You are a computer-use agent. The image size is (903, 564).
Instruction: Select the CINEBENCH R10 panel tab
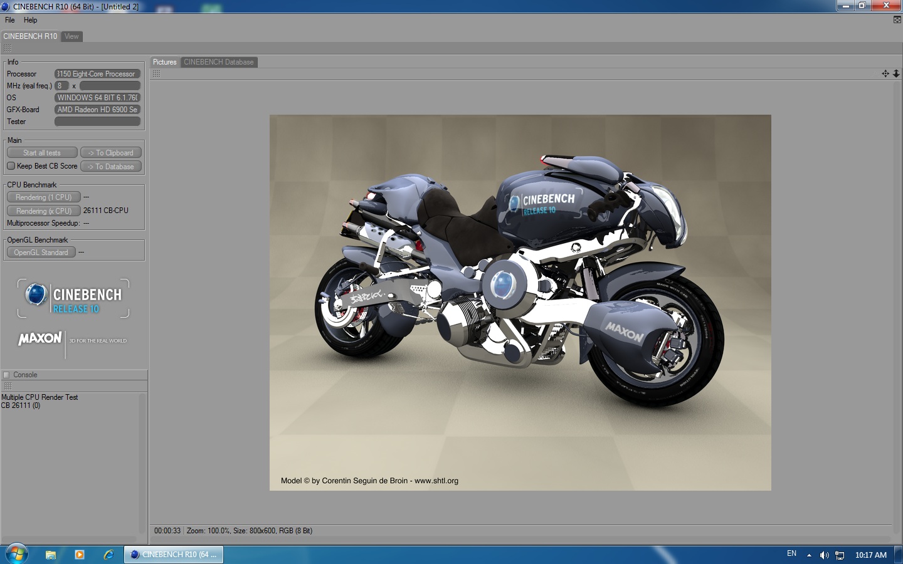[30, 36]
